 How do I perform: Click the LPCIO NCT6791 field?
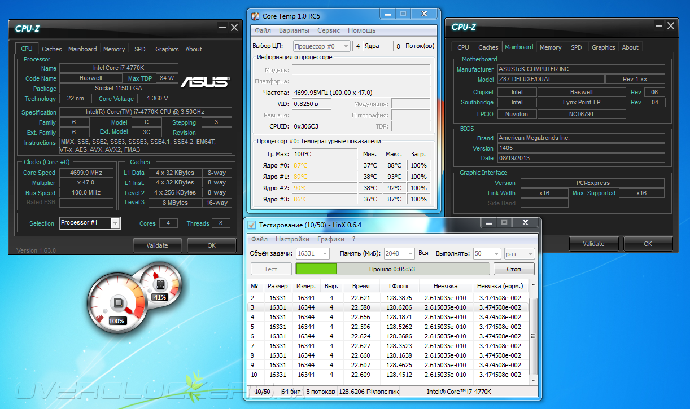pyautogui.click(x=582, y=114)
